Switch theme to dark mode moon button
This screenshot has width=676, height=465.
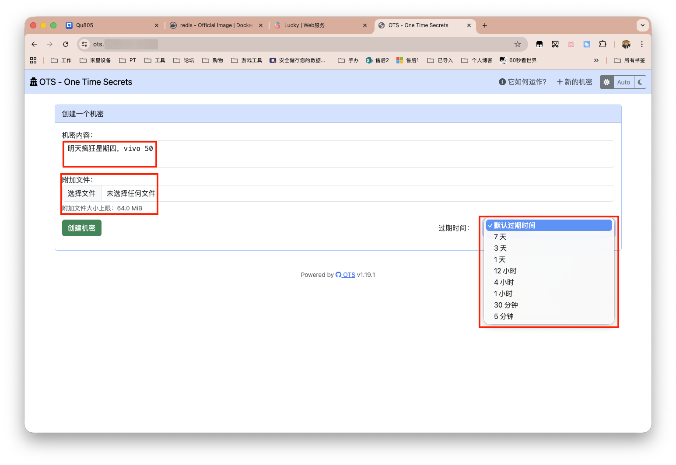click(640, 82)
